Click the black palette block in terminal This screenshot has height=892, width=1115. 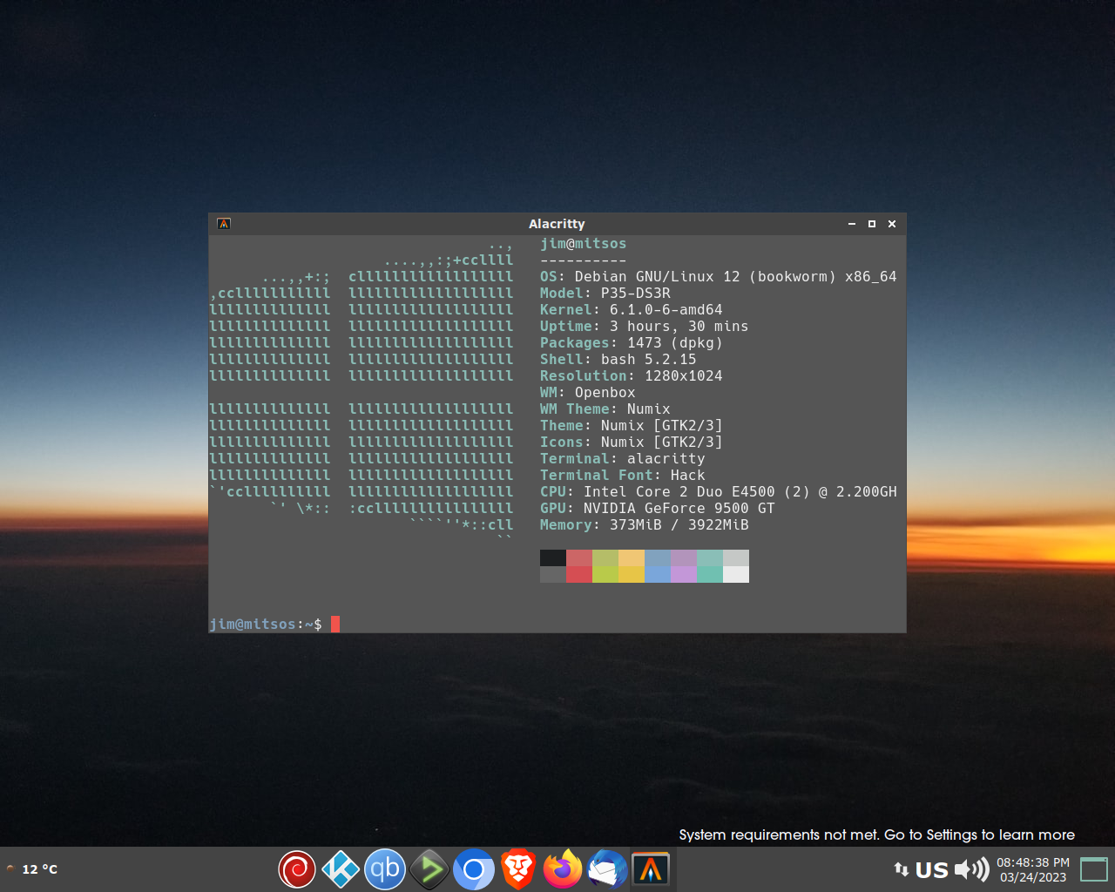point(553,558)
